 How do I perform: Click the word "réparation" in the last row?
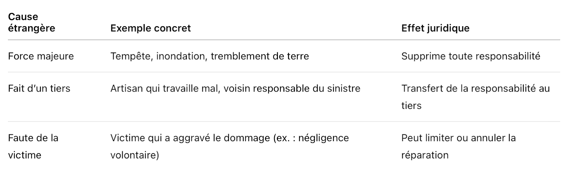click(425, 156)
